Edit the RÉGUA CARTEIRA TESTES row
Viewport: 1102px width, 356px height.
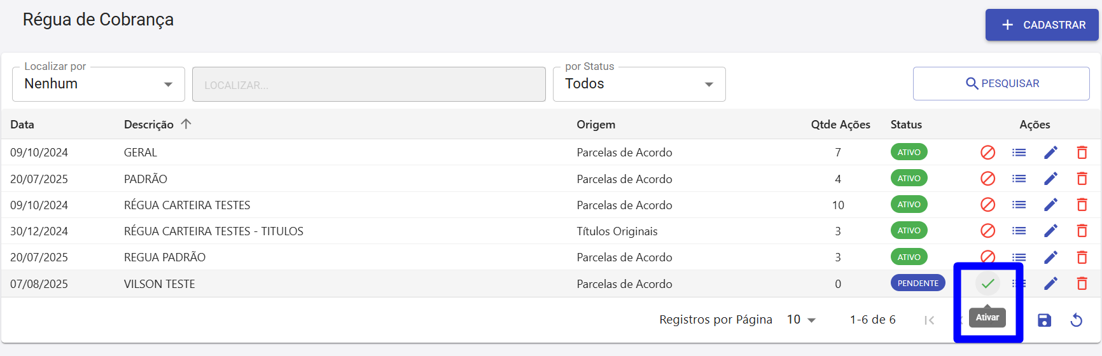click(x=1050, y=205)
